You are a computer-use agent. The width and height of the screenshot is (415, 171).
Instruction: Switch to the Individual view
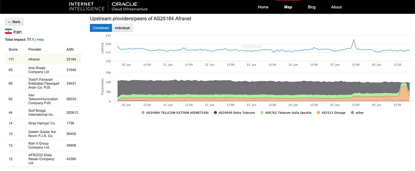pyautogui.click(x=122, y=28)
